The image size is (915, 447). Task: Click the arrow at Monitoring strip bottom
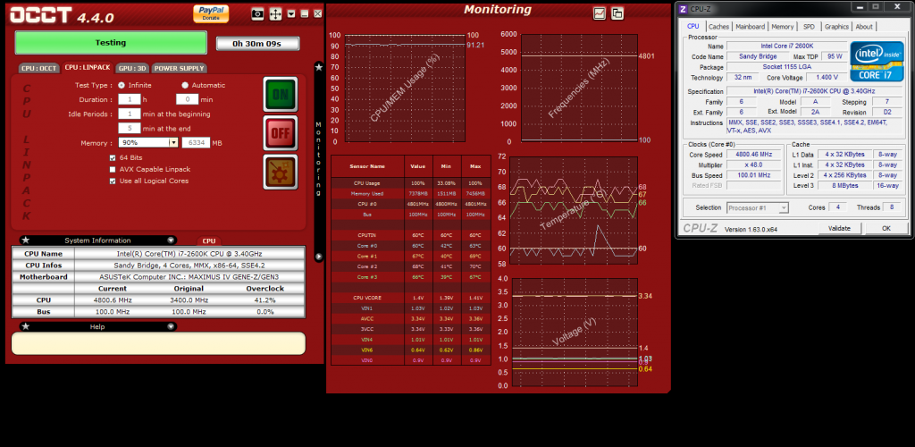[x=319, y=257]
